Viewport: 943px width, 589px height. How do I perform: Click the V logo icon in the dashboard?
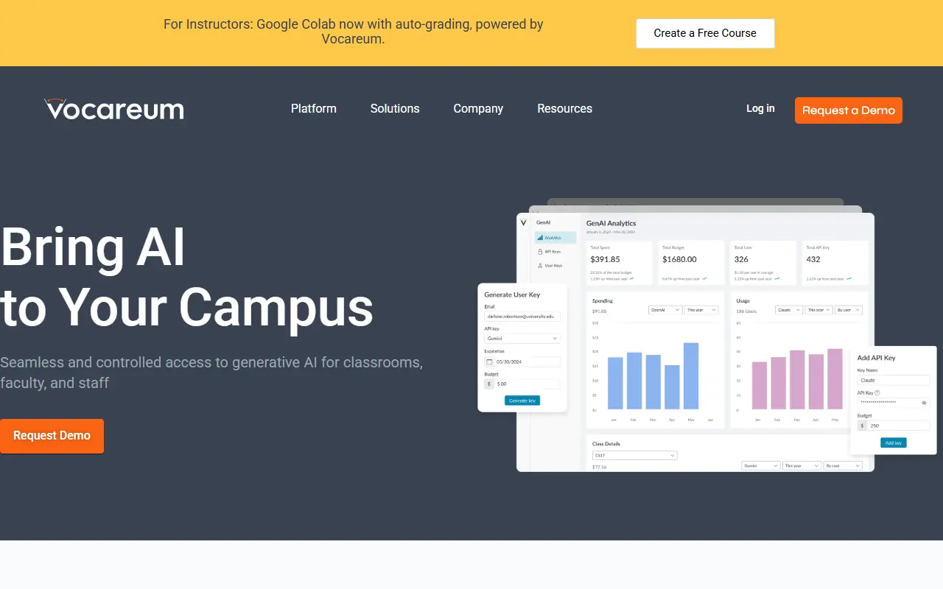[x=523, y=222]
